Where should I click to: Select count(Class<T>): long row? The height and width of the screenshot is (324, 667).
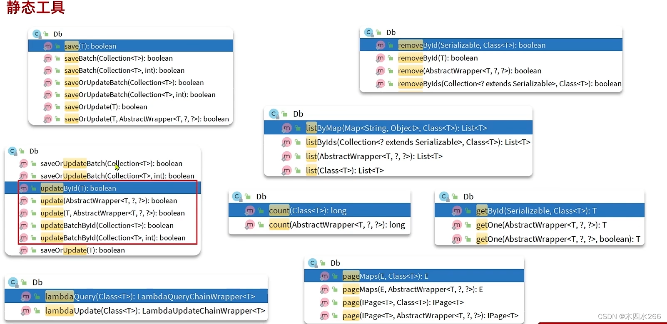[x=319, y=210]
